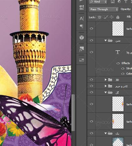The image size is (132, 146).
Task: Open the Pass Through blend mode dropdown
Action: coord(104,9)
